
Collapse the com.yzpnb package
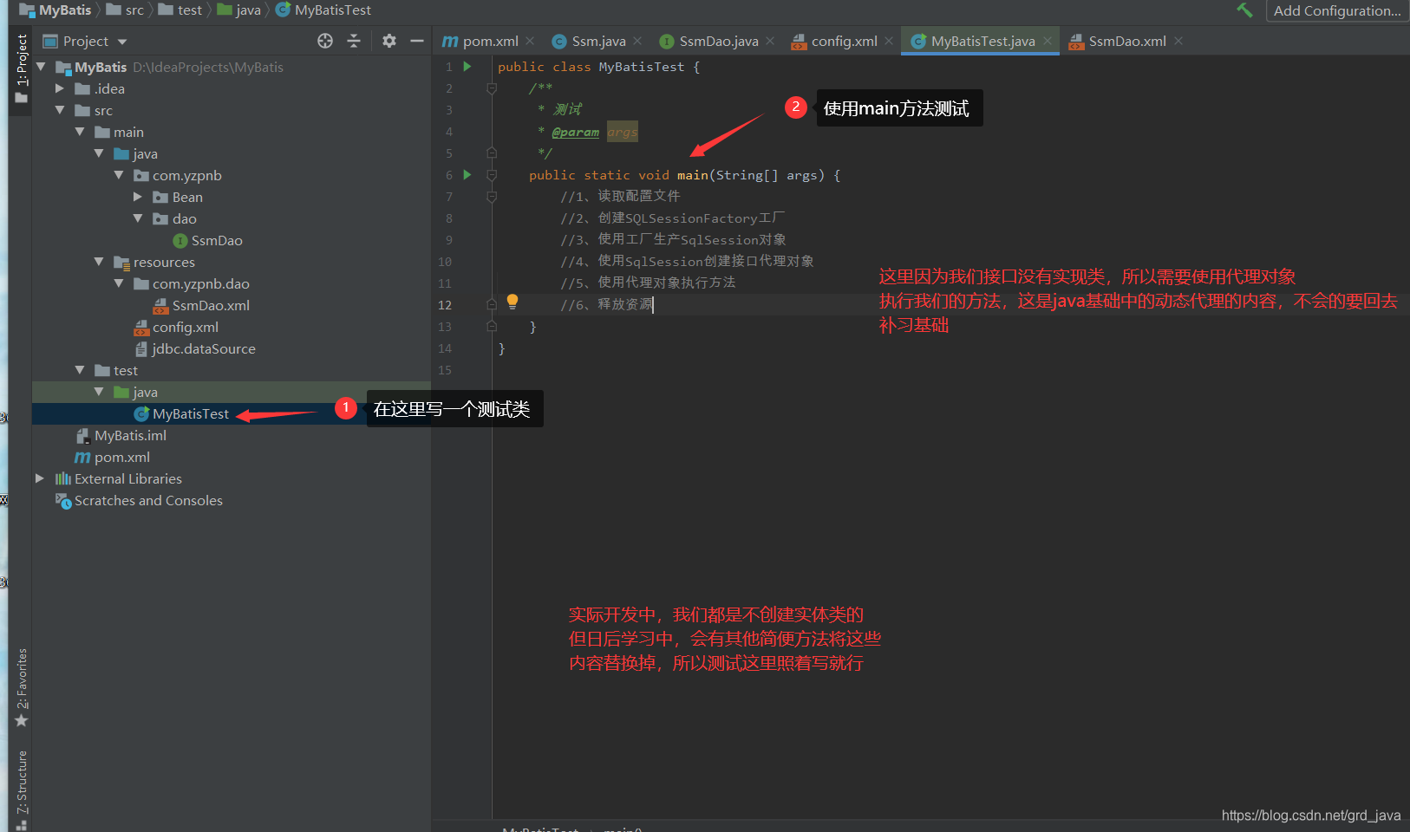pos(119,175)
